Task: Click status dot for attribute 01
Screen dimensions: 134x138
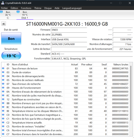Action: click(3, 68)
